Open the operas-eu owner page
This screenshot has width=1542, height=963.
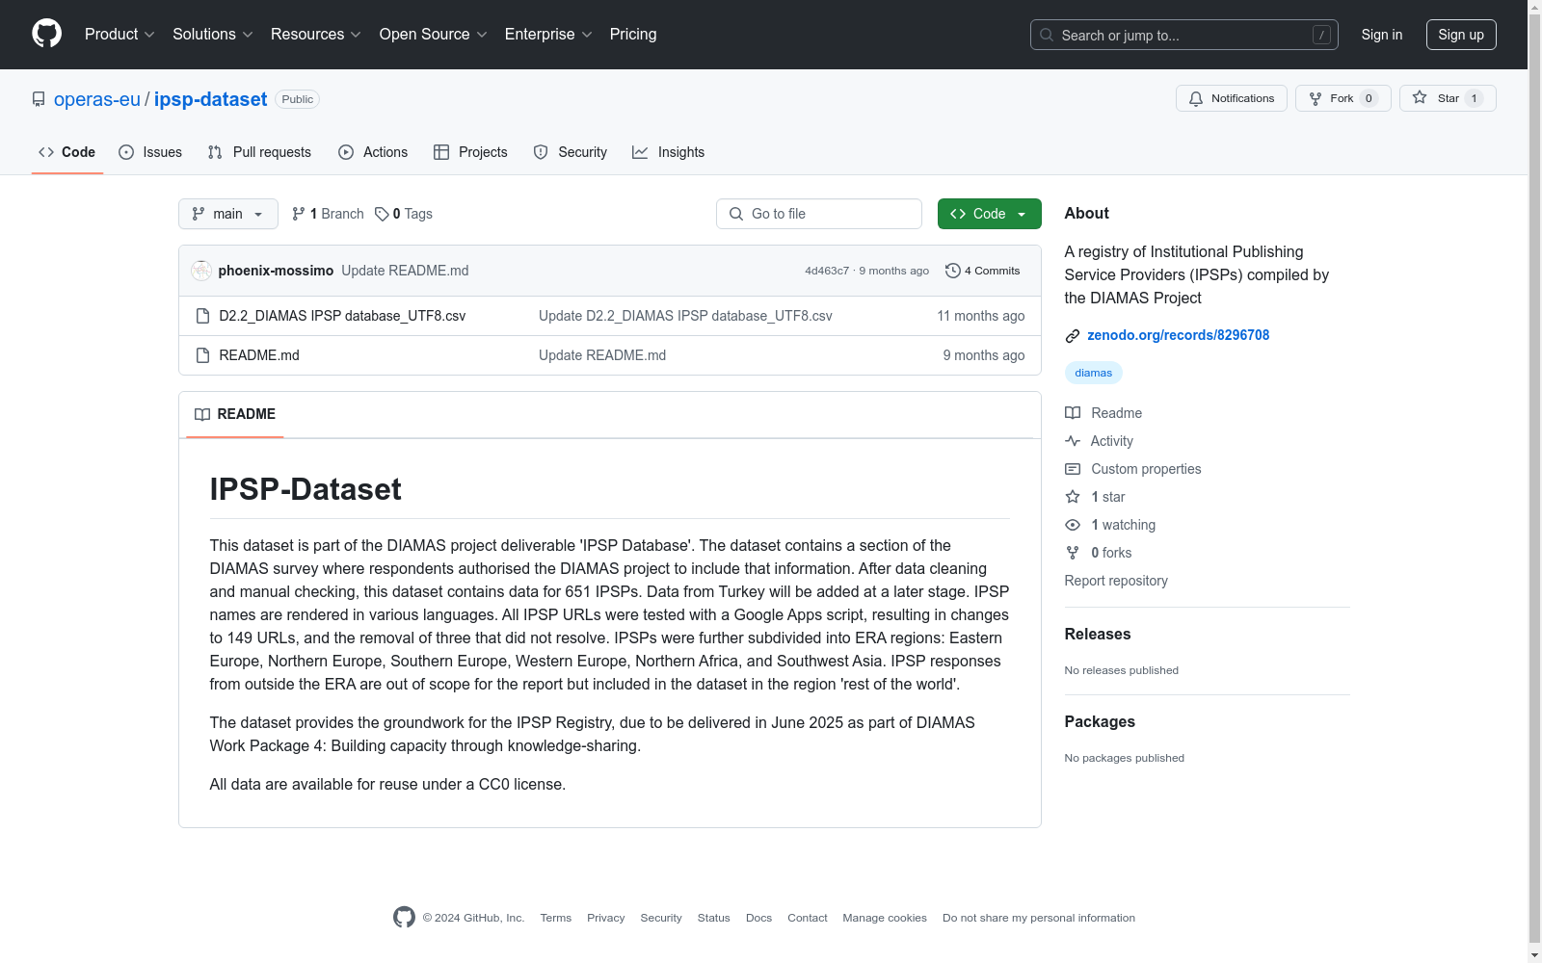click(x=97, y=99)
